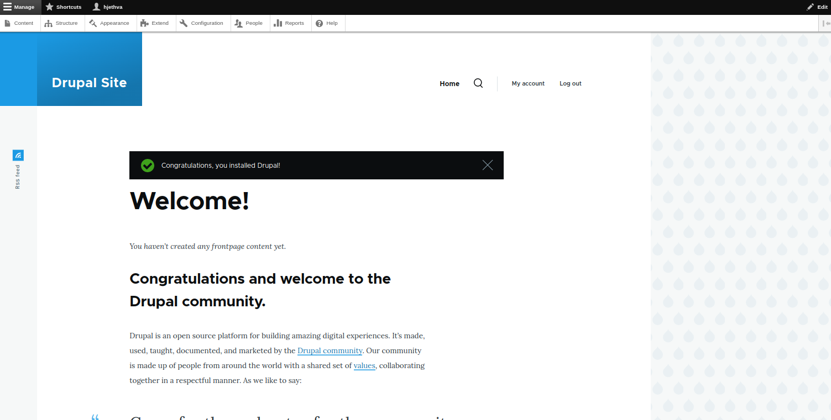
Task: Click the text You haven't created any frontpage content yet
Action: pos(208,246)
